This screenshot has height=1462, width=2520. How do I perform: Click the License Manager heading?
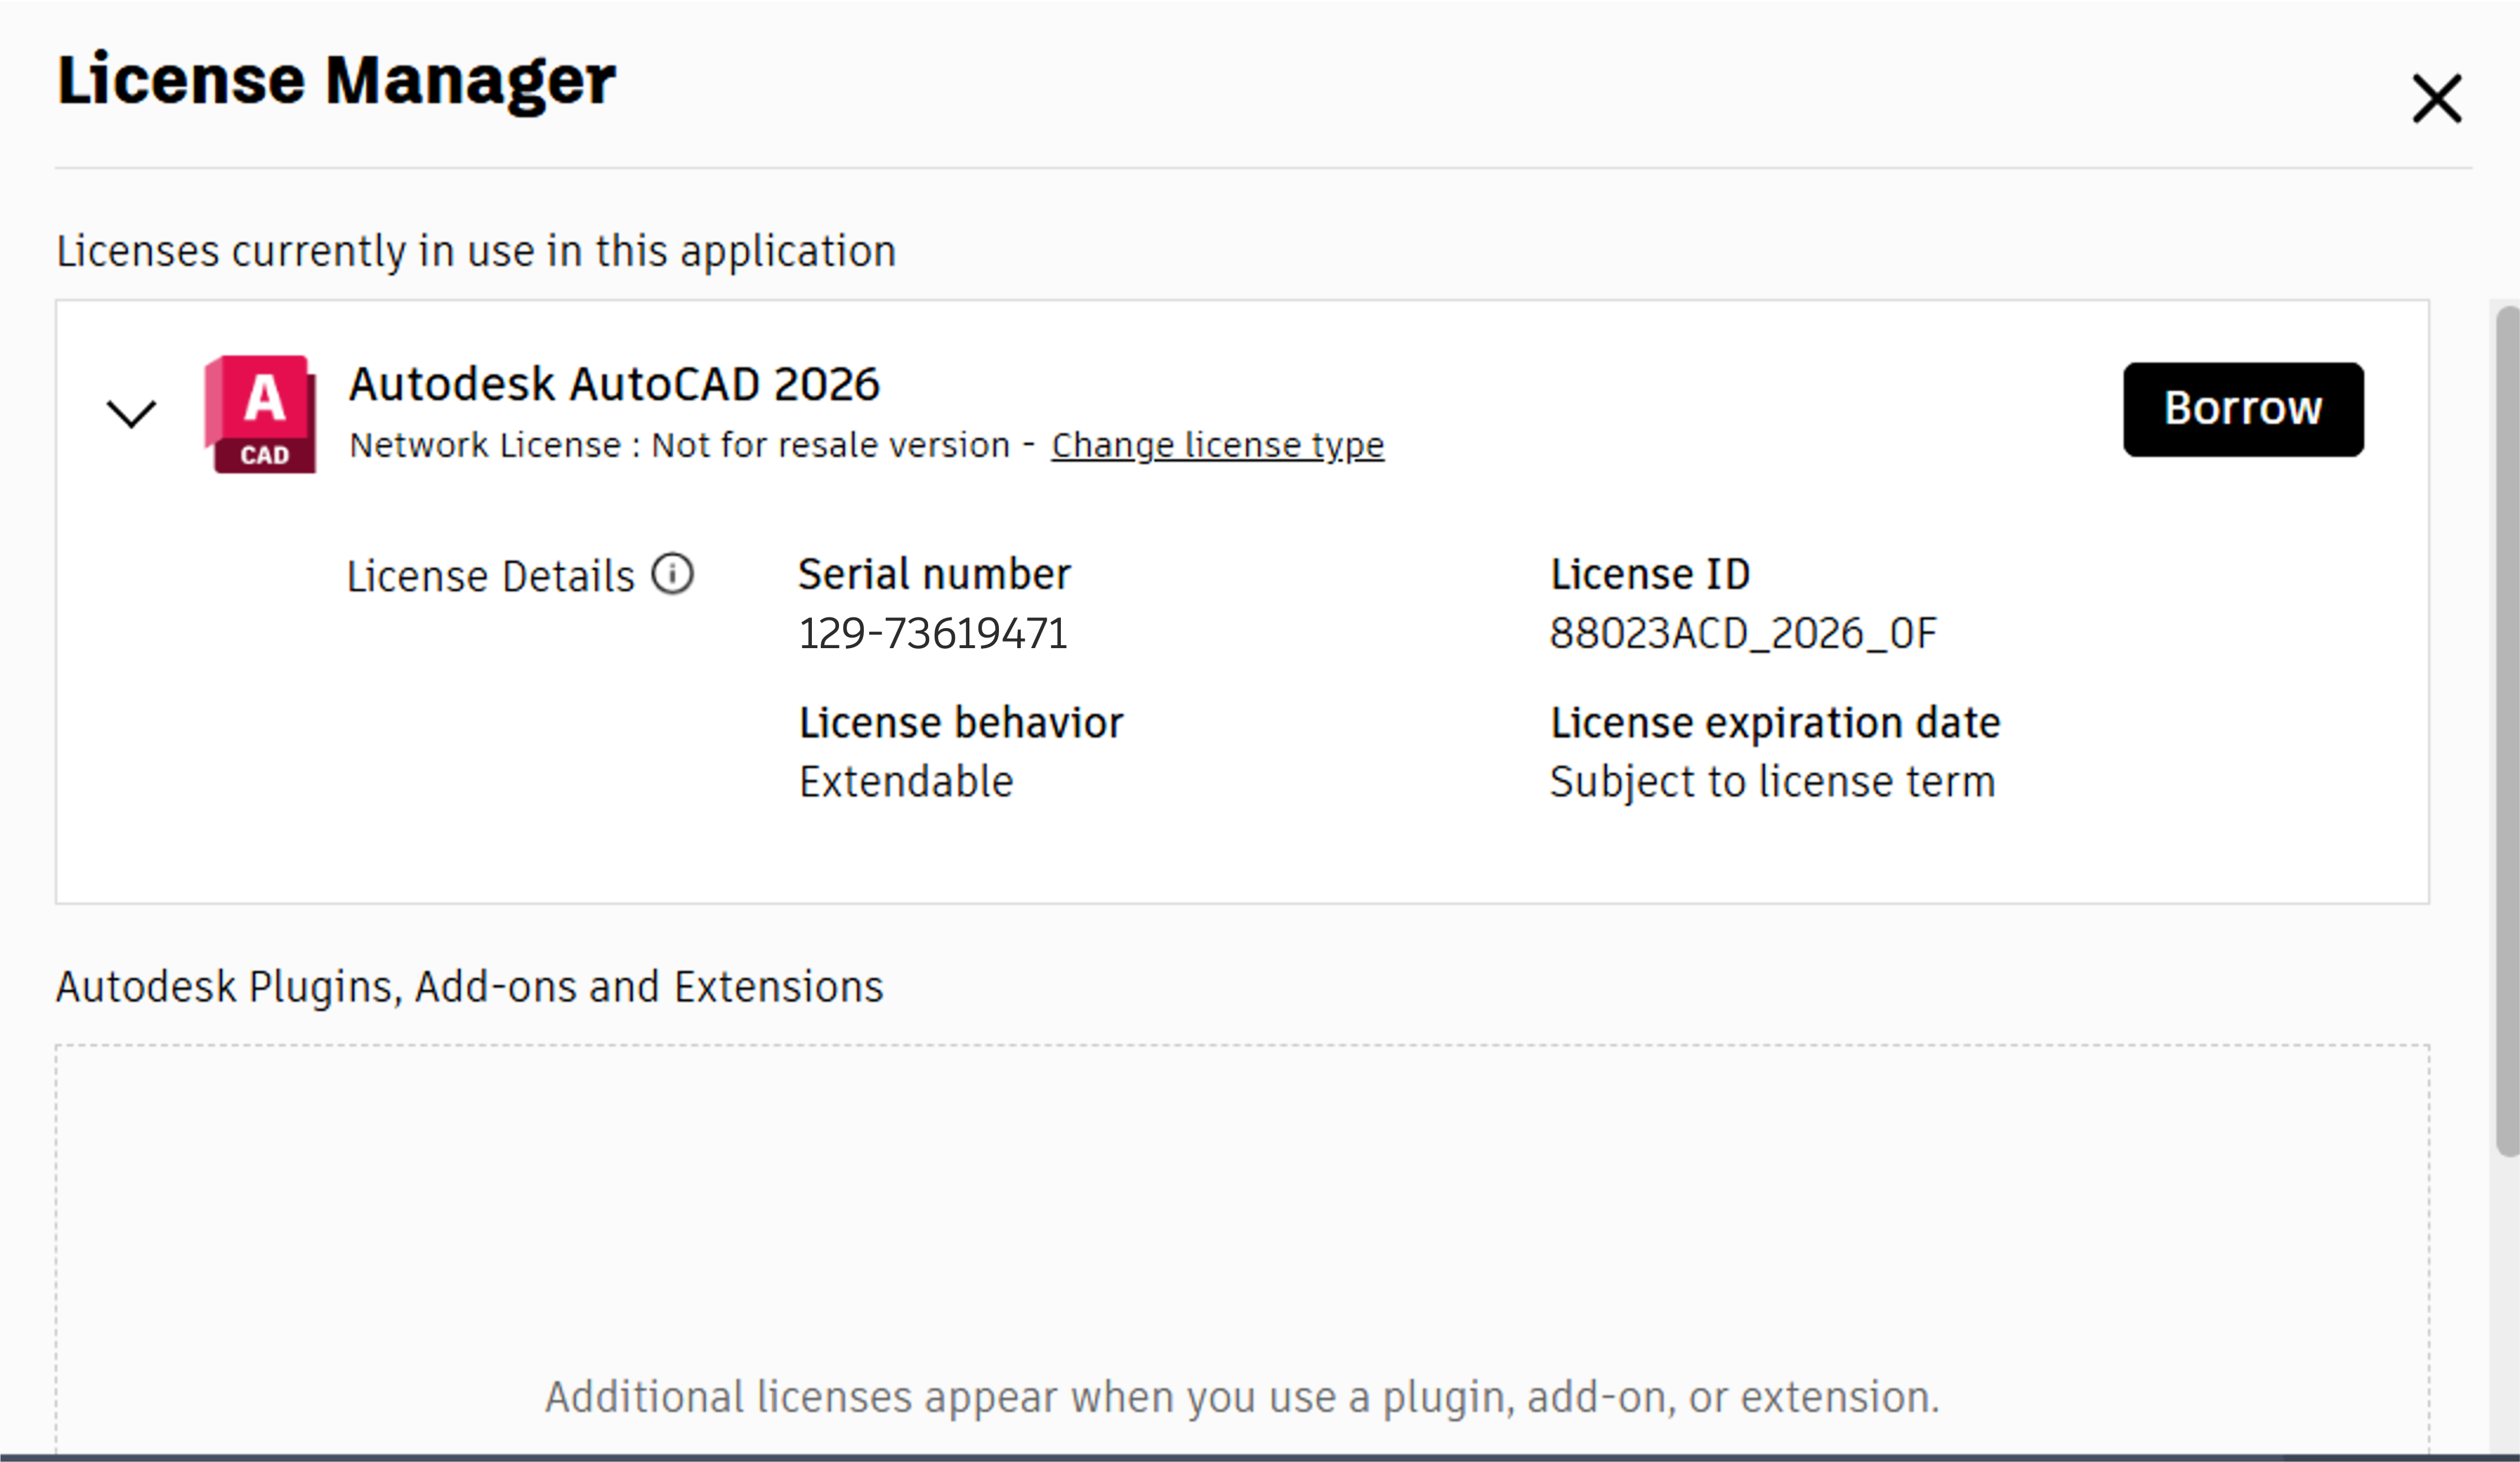click(x=336, y=80)
